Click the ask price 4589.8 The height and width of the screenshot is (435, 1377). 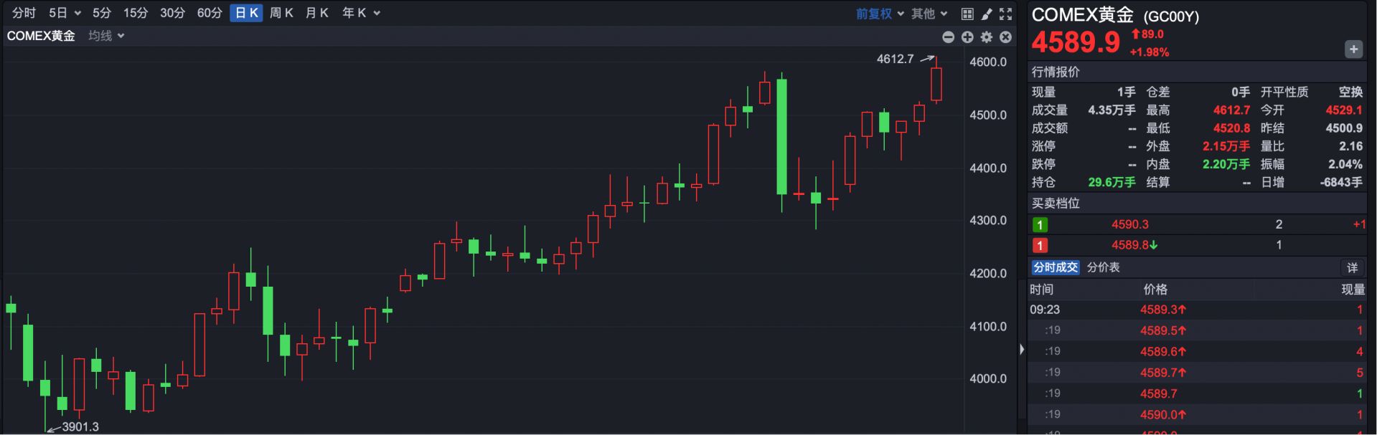pos(1130,245)
